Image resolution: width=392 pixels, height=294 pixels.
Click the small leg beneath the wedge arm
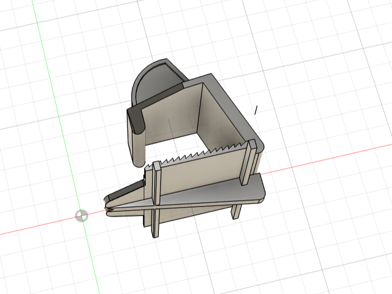[236, 211]
